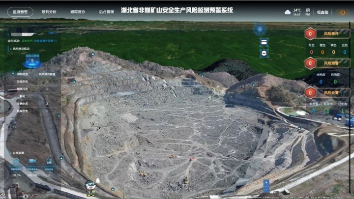Click the red hexagon beside 风险事件

click(x=310, y=34)
